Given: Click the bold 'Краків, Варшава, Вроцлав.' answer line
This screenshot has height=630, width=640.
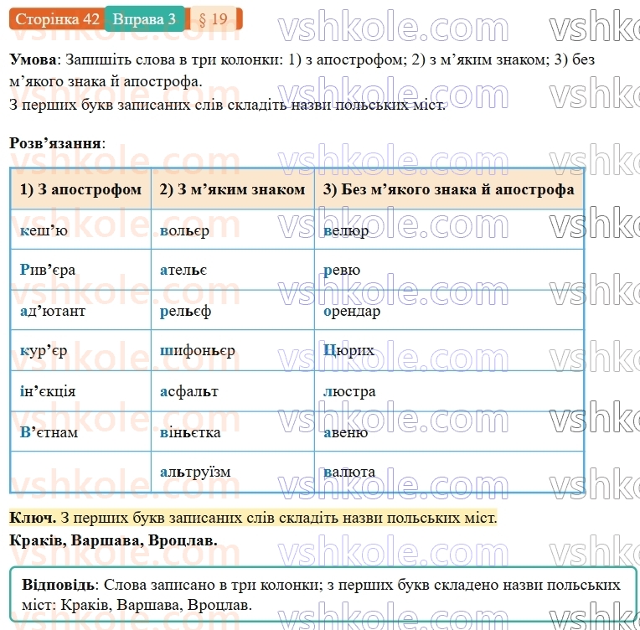Looking at the screenshot, I should [113, 540].
